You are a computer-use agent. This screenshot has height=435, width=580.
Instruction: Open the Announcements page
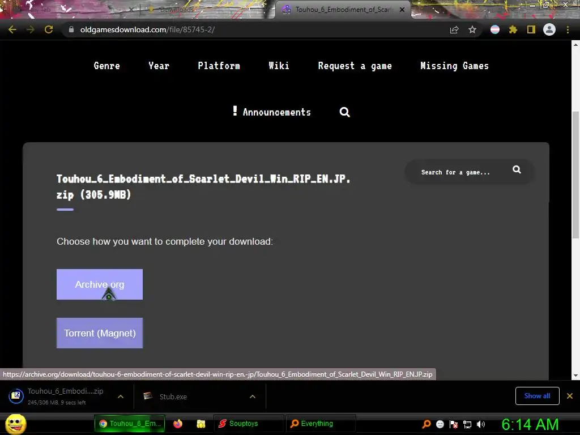(272, 112)
